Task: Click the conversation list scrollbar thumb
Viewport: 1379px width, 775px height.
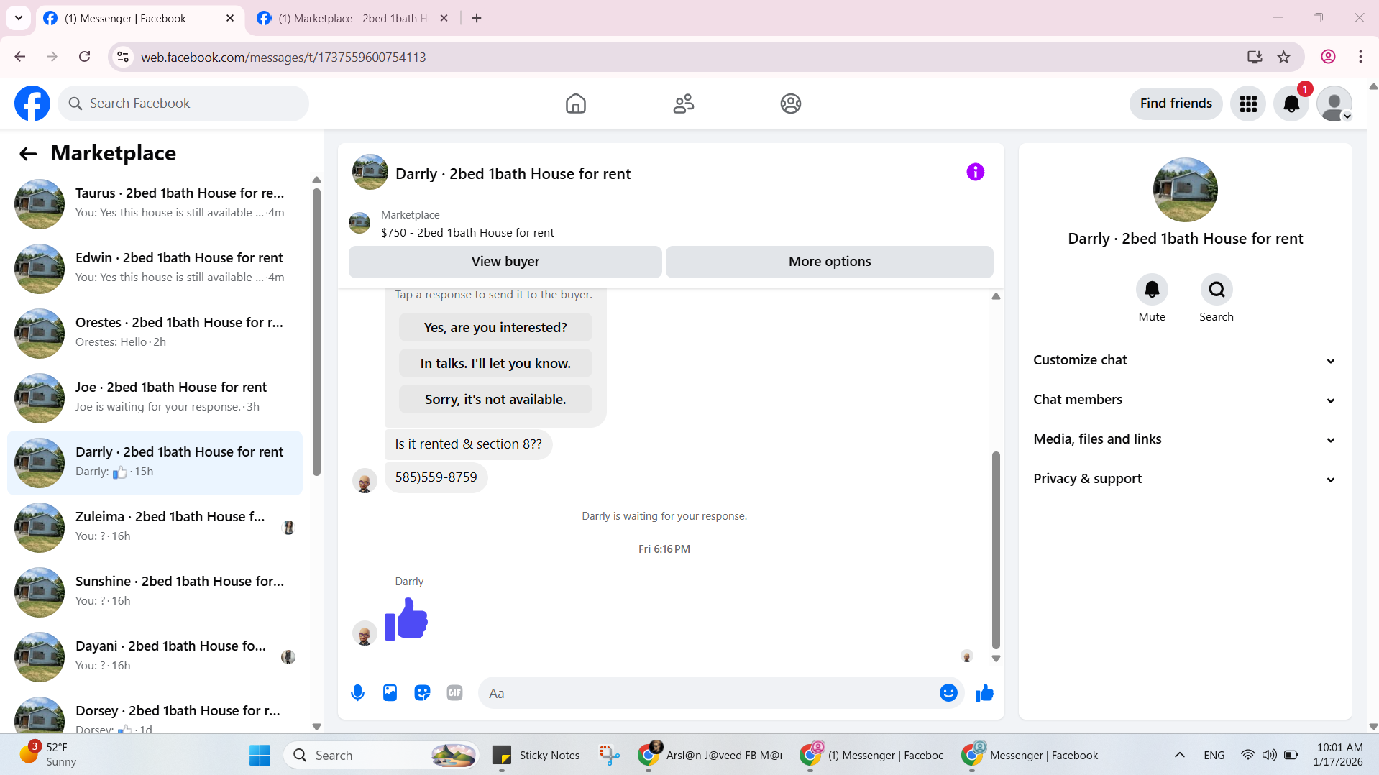Action: tap(316, 331)
